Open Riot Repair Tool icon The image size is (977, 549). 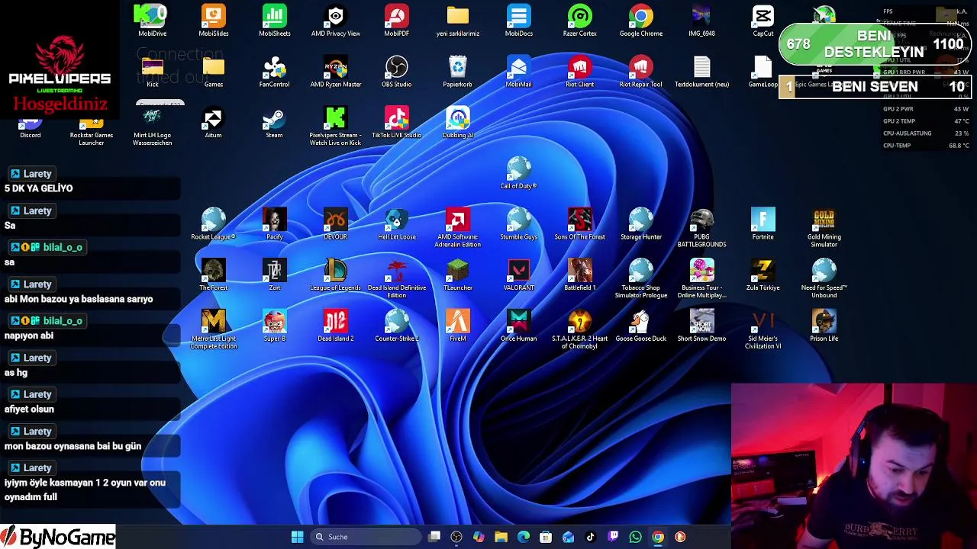click(x=640, y=72)
